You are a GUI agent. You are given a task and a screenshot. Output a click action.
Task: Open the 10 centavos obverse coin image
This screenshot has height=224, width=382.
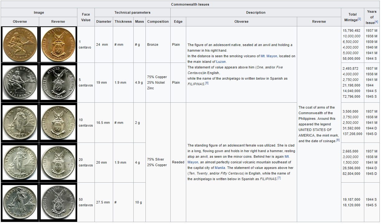[x=20, y=123]
